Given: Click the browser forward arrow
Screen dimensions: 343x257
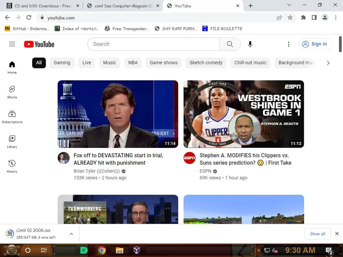Looking at the screenshot, I should 18,17.
